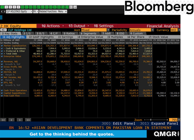Click the QMGR logo
Screen dimensions: 194x140
click(166, 134)
